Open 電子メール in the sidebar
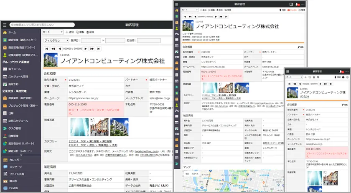 (15, 69)
